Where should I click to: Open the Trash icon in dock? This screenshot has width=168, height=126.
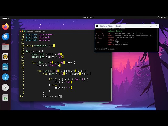[x=5, y=97]
